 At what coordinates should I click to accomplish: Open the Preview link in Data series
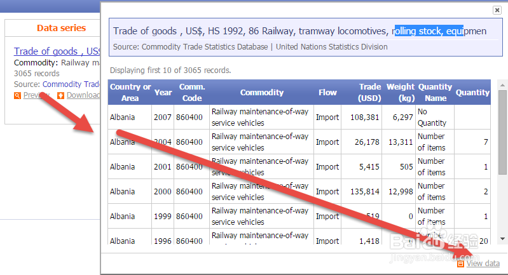(x=36, y=95)
